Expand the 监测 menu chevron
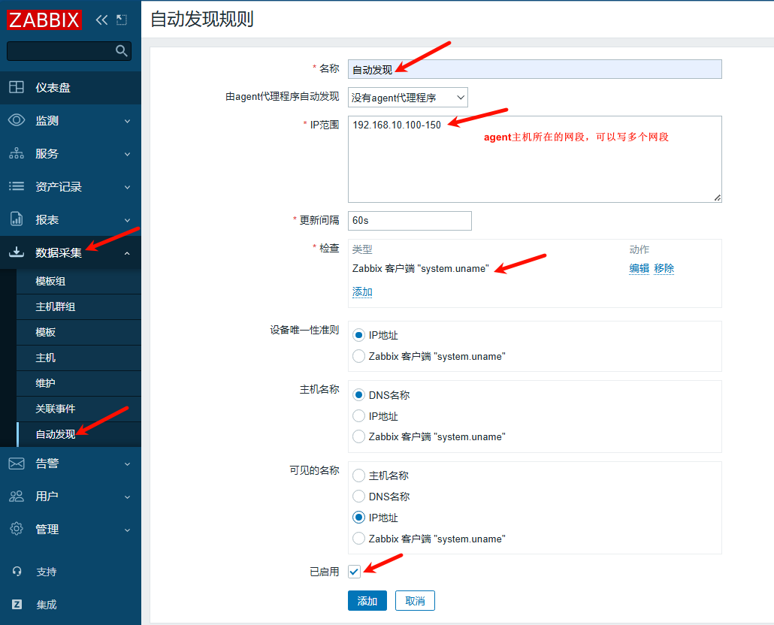 127,121
